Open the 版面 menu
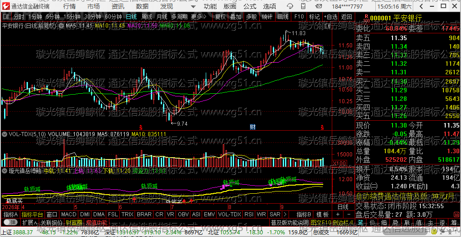The height and width of the screenshot is (237, 461). pos(230,6)
